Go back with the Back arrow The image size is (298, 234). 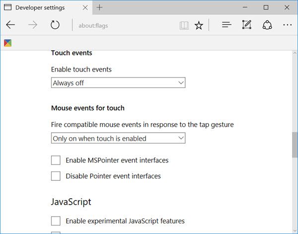coord(10,25)
